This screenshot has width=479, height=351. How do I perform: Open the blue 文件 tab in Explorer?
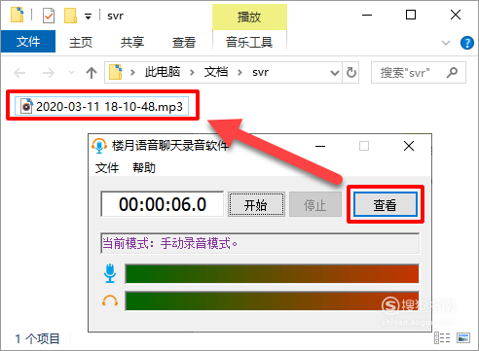(28, 42)
